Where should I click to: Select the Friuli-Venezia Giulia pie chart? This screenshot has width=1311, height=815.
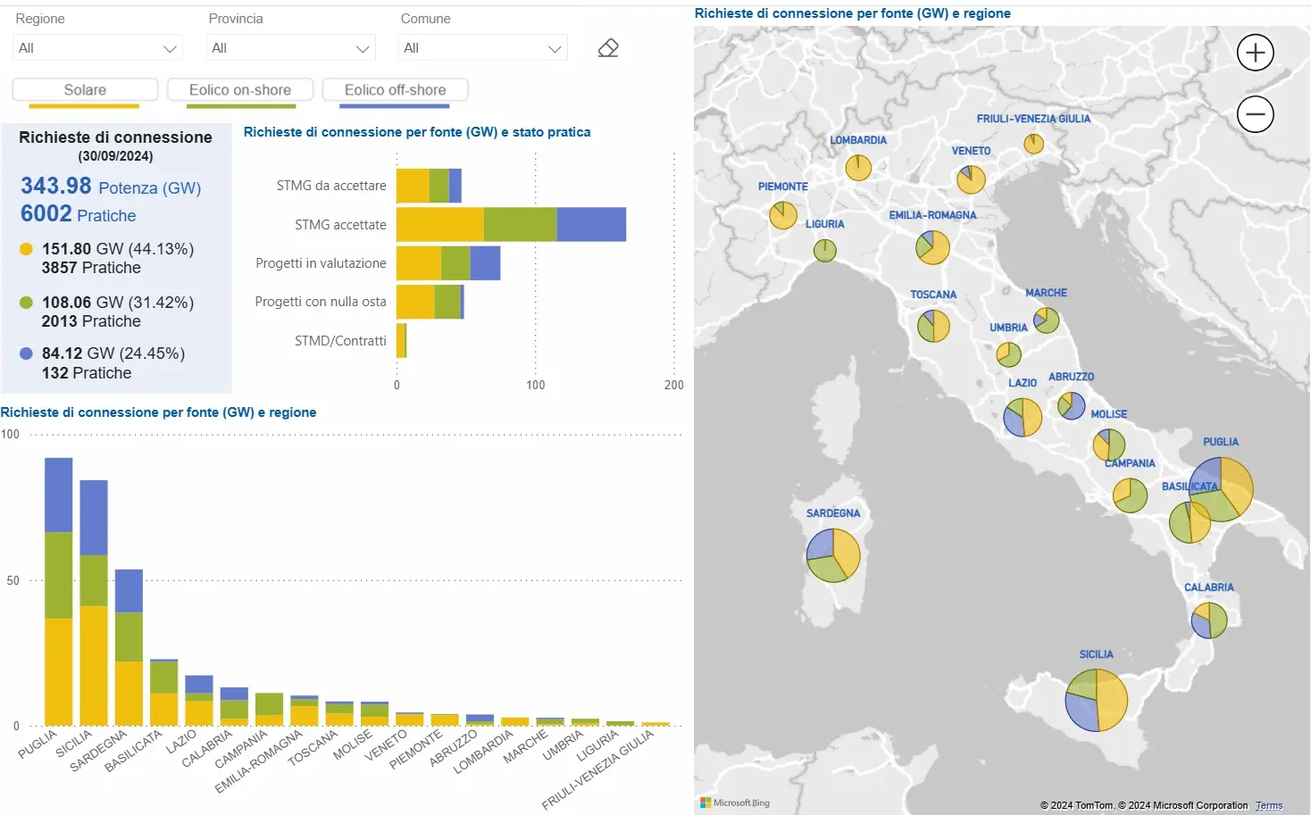click(x=1033, y=144)
